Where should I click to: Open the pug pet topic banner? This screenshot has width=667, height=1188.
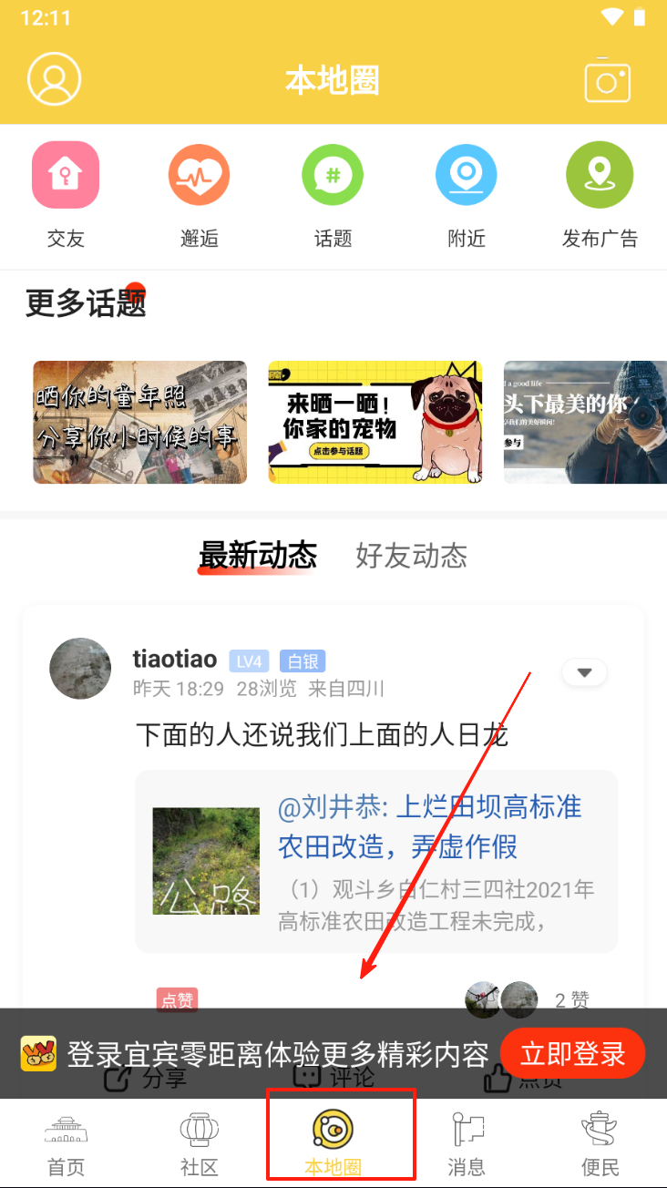pos(375,422)
